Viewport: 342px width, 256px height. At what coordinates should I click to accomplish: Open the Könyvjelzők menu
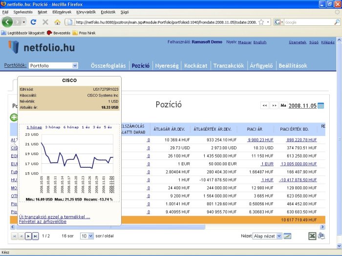pos(86,12)
